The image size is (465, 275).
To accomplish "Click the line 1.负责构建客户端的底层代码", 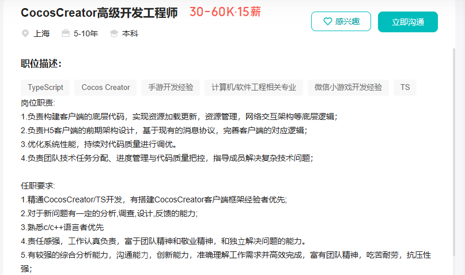I will pos(179,116).
